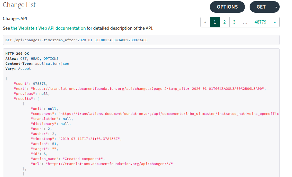Open the Weblate's Web API documentation link
The width and height of the screenshot is (292, 177).
click(48, 28)
